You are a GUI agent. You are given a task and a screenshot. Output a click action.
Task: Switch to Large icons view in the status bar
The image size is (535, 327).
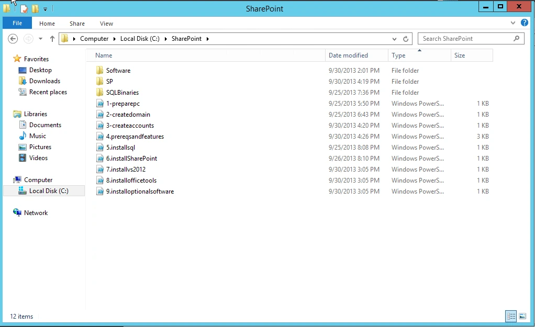pyautogui.click(x=522, y=317)
